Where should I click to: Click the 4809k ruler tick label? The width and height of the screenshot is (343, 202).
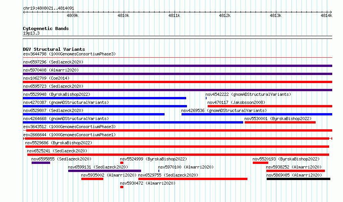pyautogui.click(x=72, y=15)
